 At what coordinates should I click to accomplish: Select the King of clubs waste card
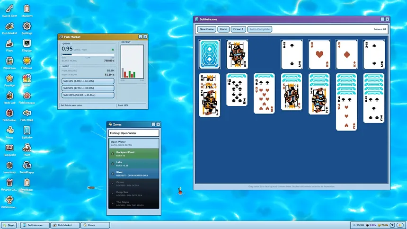237,54
